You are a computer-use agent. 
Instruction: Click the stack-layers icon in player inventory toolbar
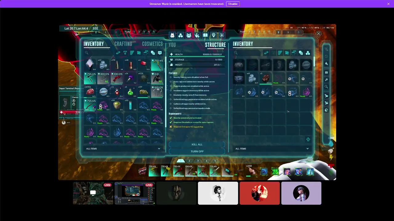click(153, 53)
